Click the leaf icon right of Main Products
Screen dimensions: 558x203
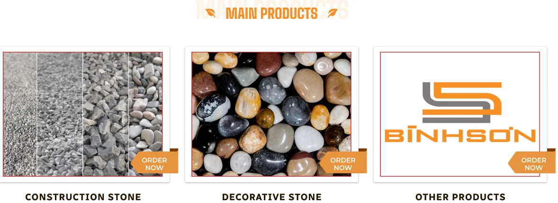(333, 13)
